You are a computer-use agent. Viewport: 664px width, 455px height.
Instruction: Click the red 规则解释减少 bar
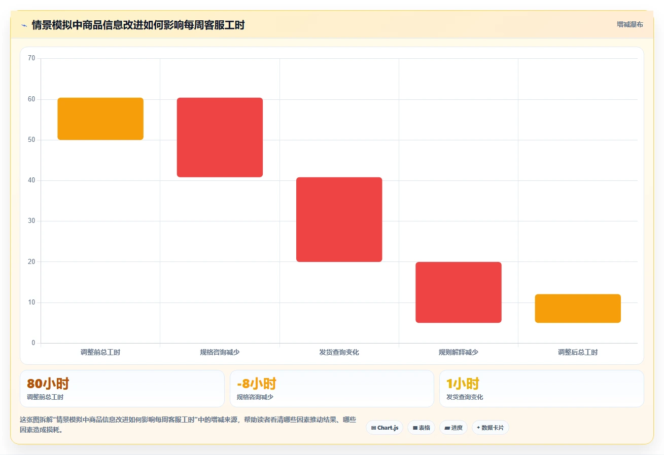click(459, 292)
